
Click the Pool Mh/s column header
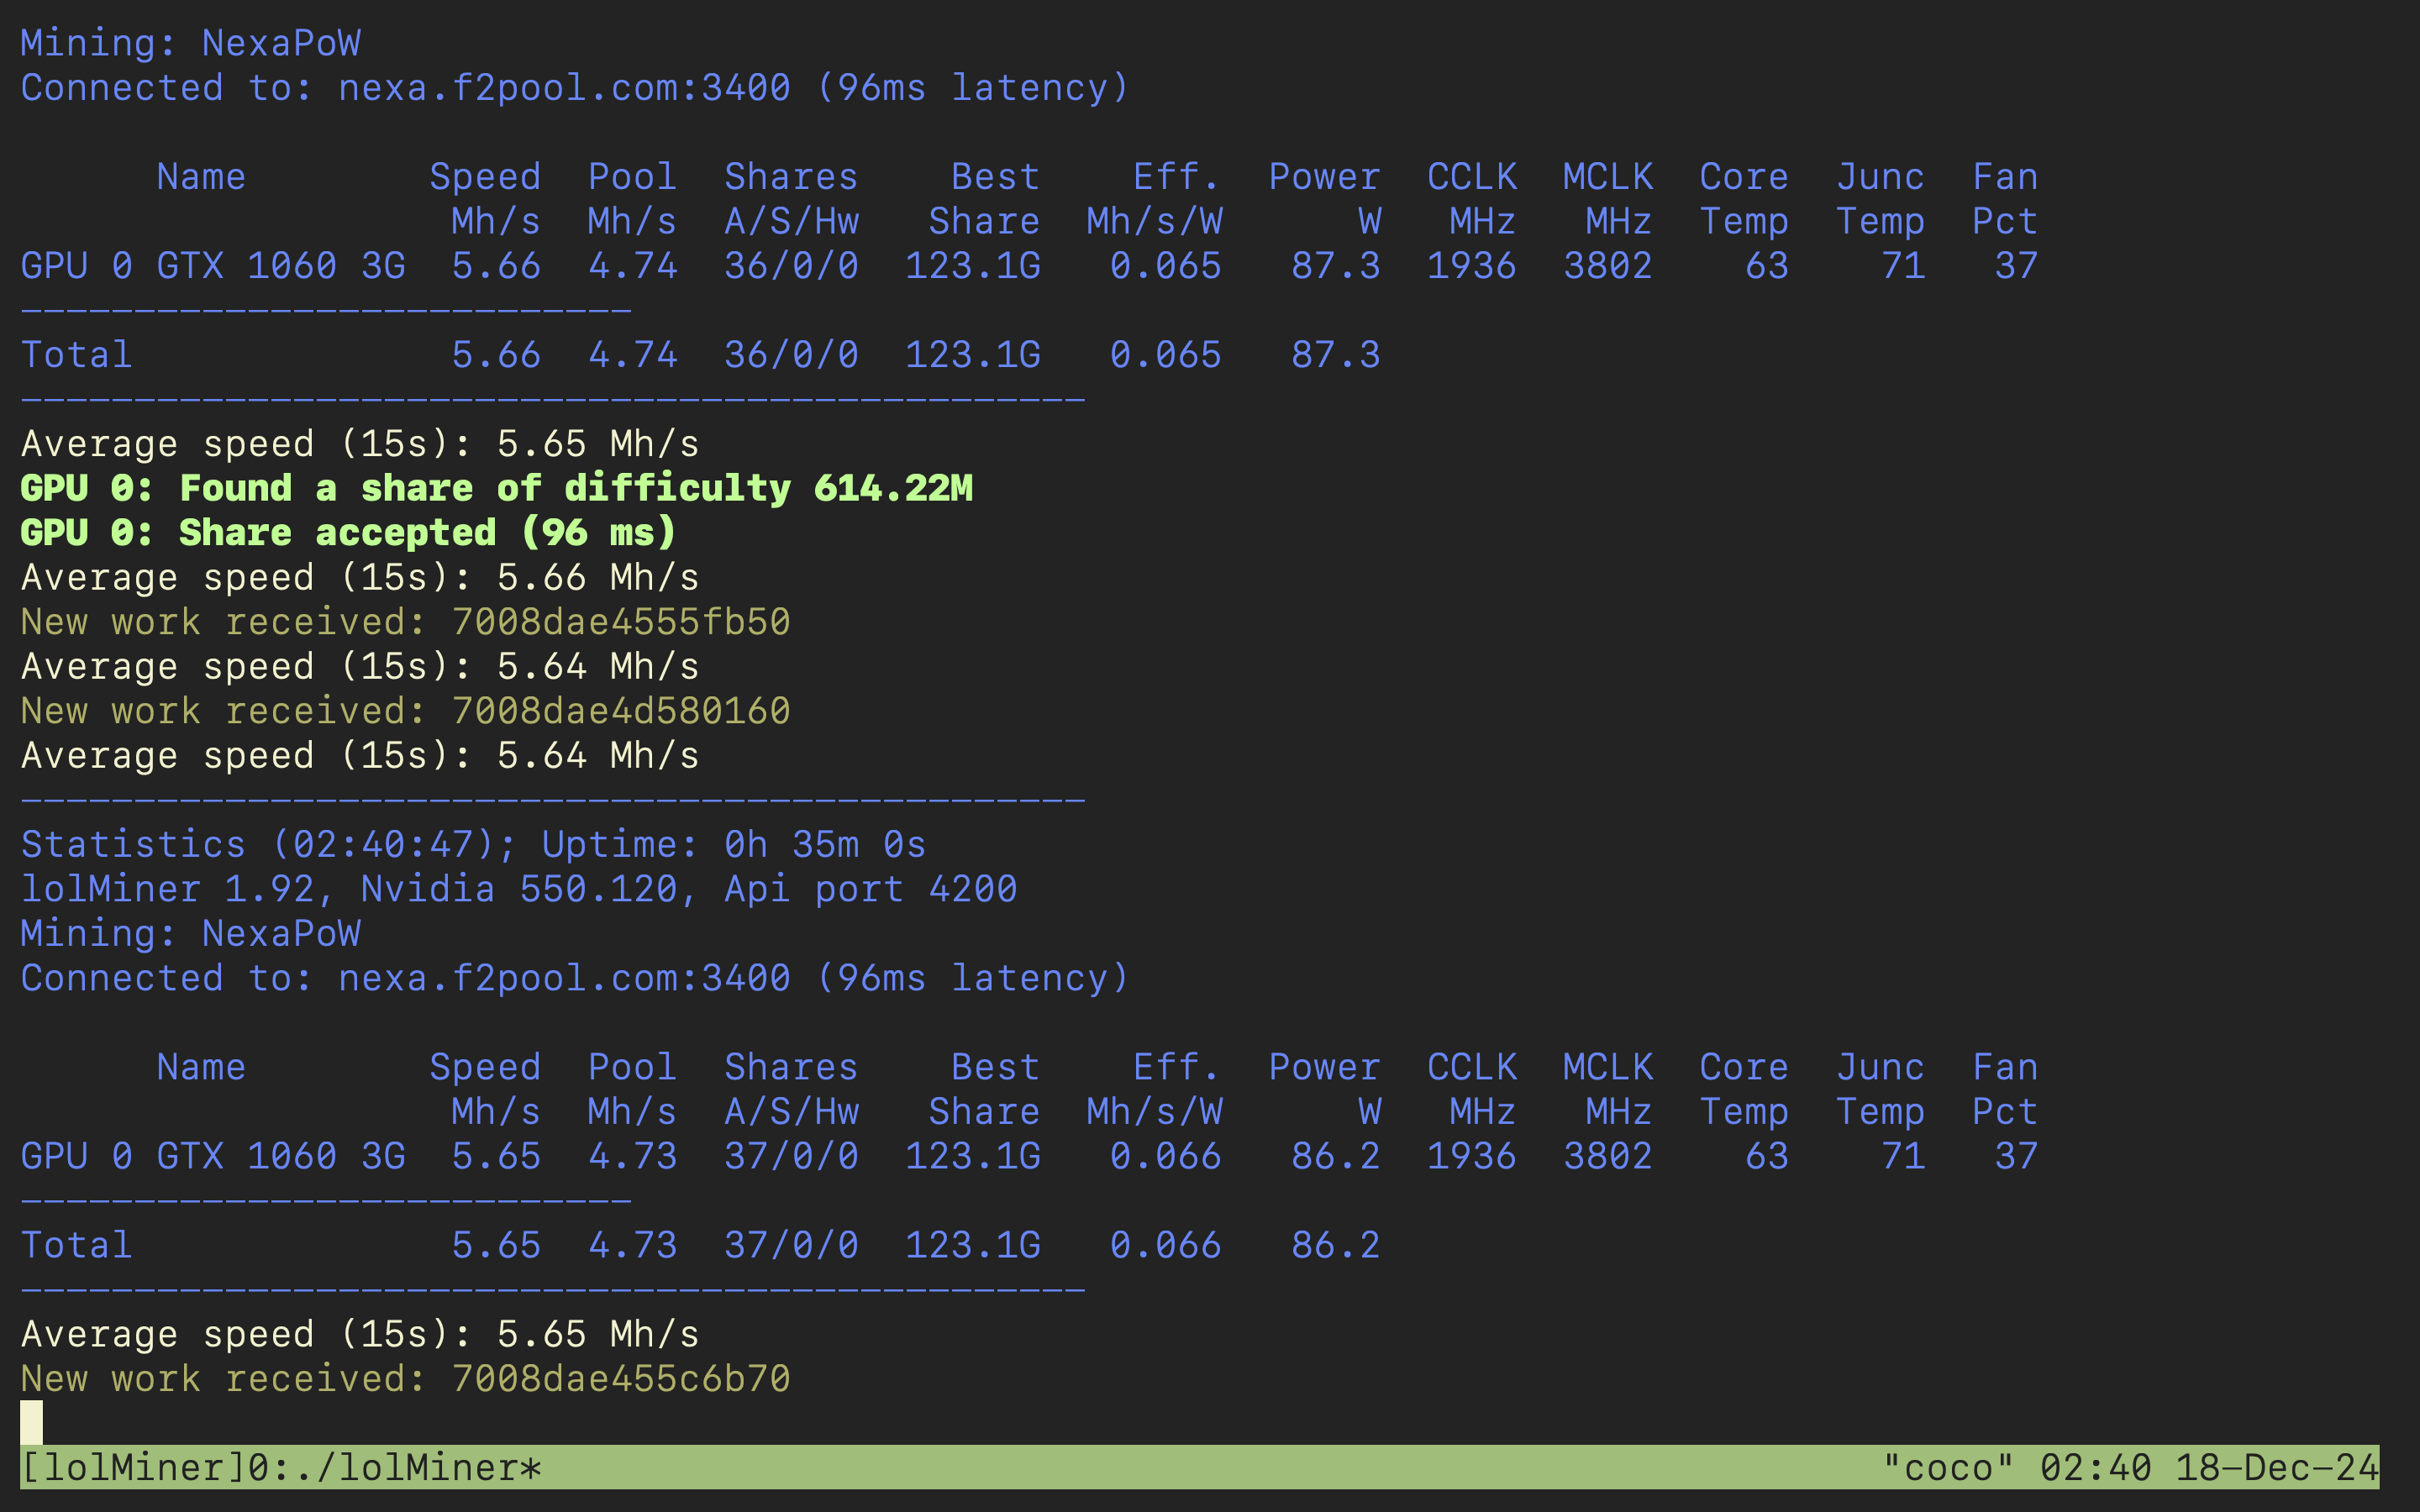632,198
